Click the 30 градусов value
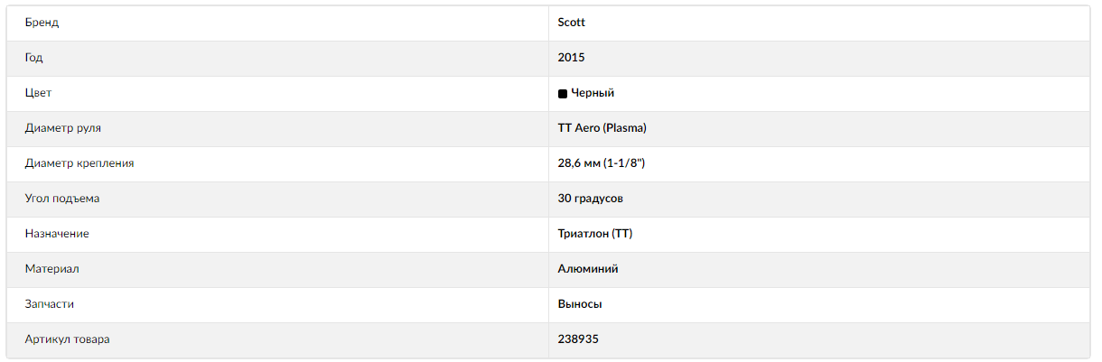The height and width of the screenshot is (362, 1102). coord(591,199)
